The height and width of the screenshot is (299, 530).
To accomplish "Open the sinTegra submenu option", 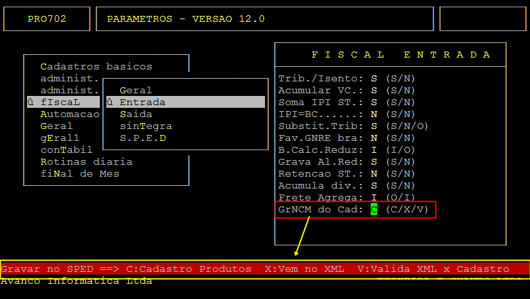I will coord(145,126).
